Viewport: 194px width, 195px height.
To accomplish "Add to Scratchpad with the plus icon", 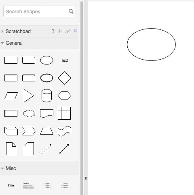I will point(60,31).
